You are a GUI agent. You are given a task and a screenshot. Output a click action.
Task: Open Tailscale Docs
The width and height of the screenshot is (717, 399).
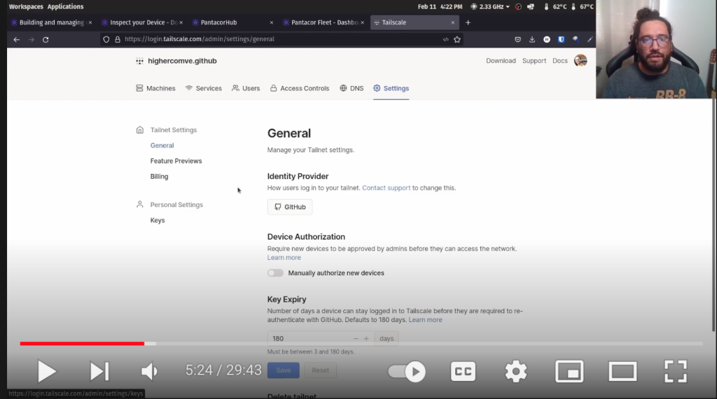tap(559, 61)
